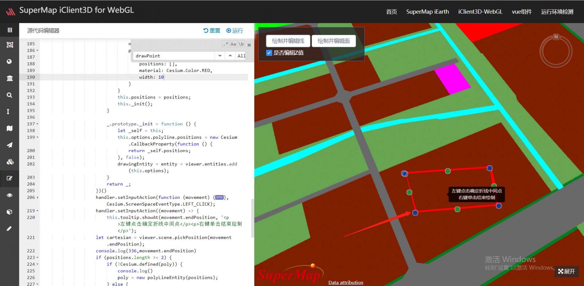Click the SuperMap logo in the header
Image resolution: width=584 pixels, height=286 pixels.
pos(10,12)
